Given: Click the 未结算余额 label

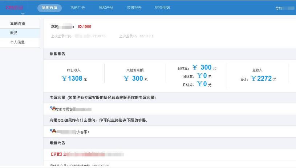Looking at the screenshot, I should [x=135, y=70].
